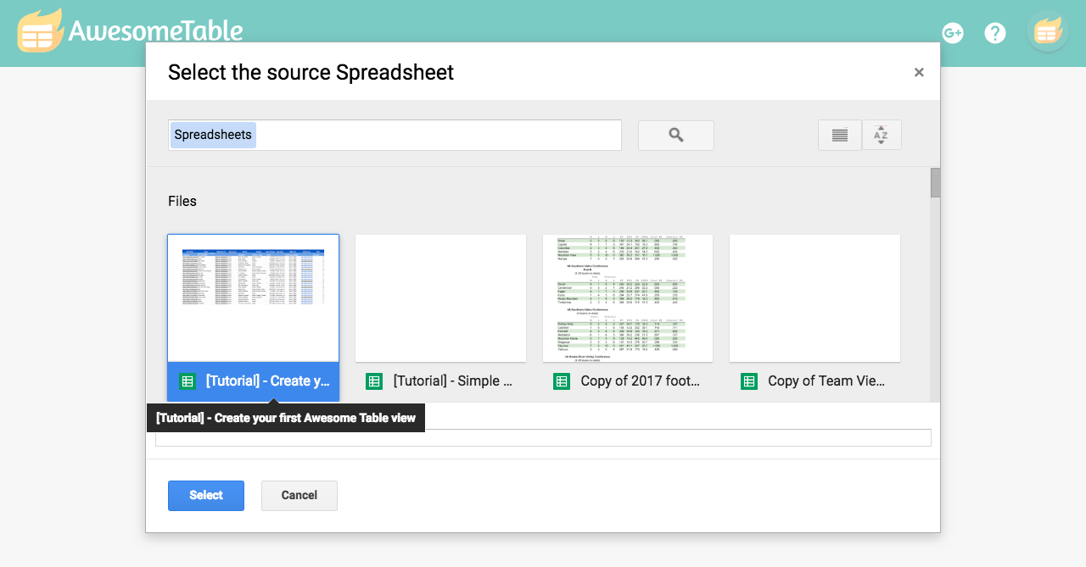Click the file list vertical scrollbar thumb

pos(935,183)
